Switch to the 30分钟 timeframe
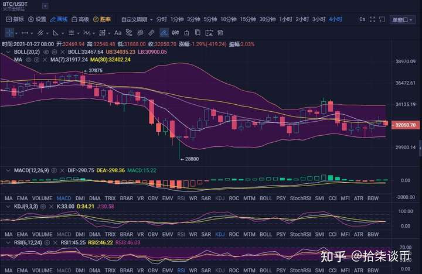Viewport: 422px width, 274px height. click(x=267, y=19)
